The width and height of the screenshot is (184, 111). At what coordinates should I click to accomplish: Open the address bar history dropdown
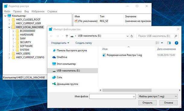tap(128, 36)
